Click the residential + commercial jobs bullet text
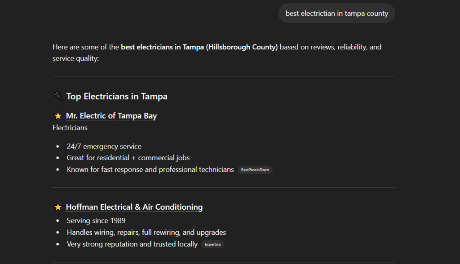The height and width of the screenshot is (264, 460). 128,158
